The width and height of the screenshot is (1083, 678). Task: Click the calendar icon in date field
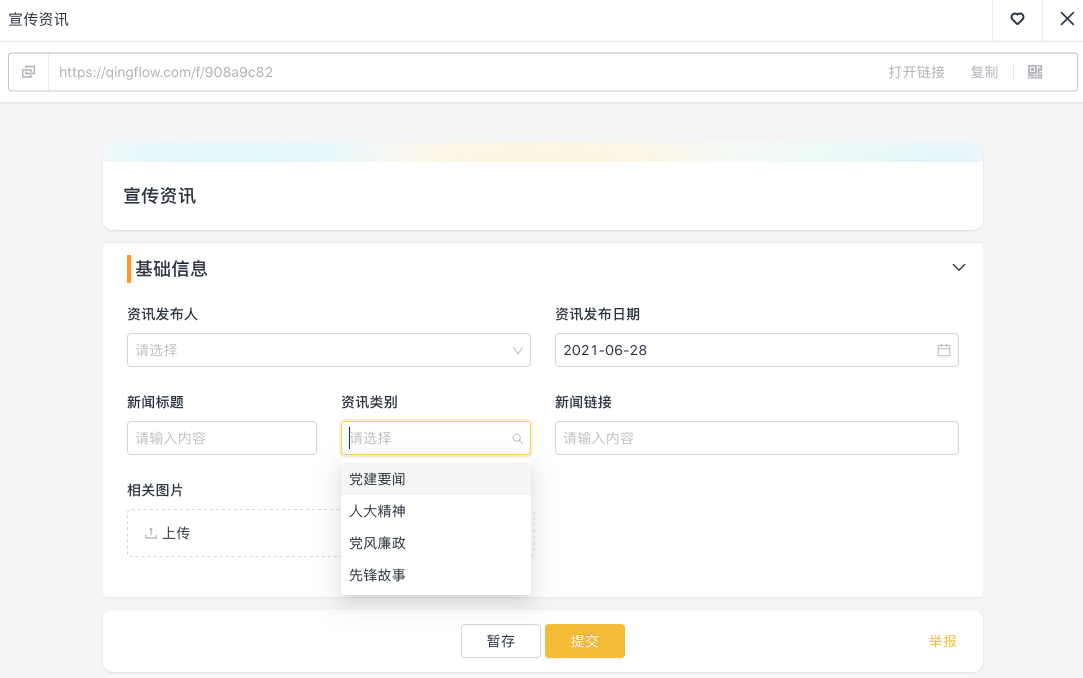[x=943, y=350]
